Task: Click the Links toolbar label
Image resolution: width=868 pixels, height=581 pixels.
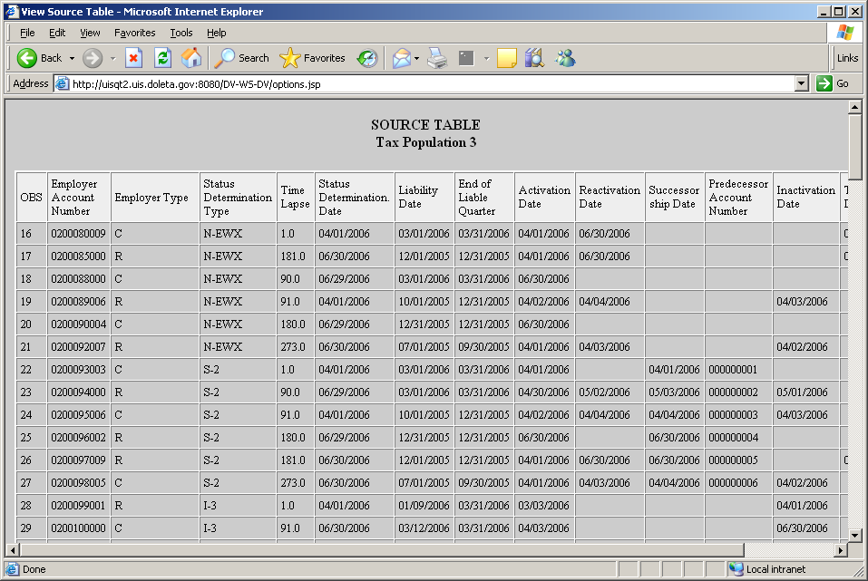Action: tap(847, 58)
